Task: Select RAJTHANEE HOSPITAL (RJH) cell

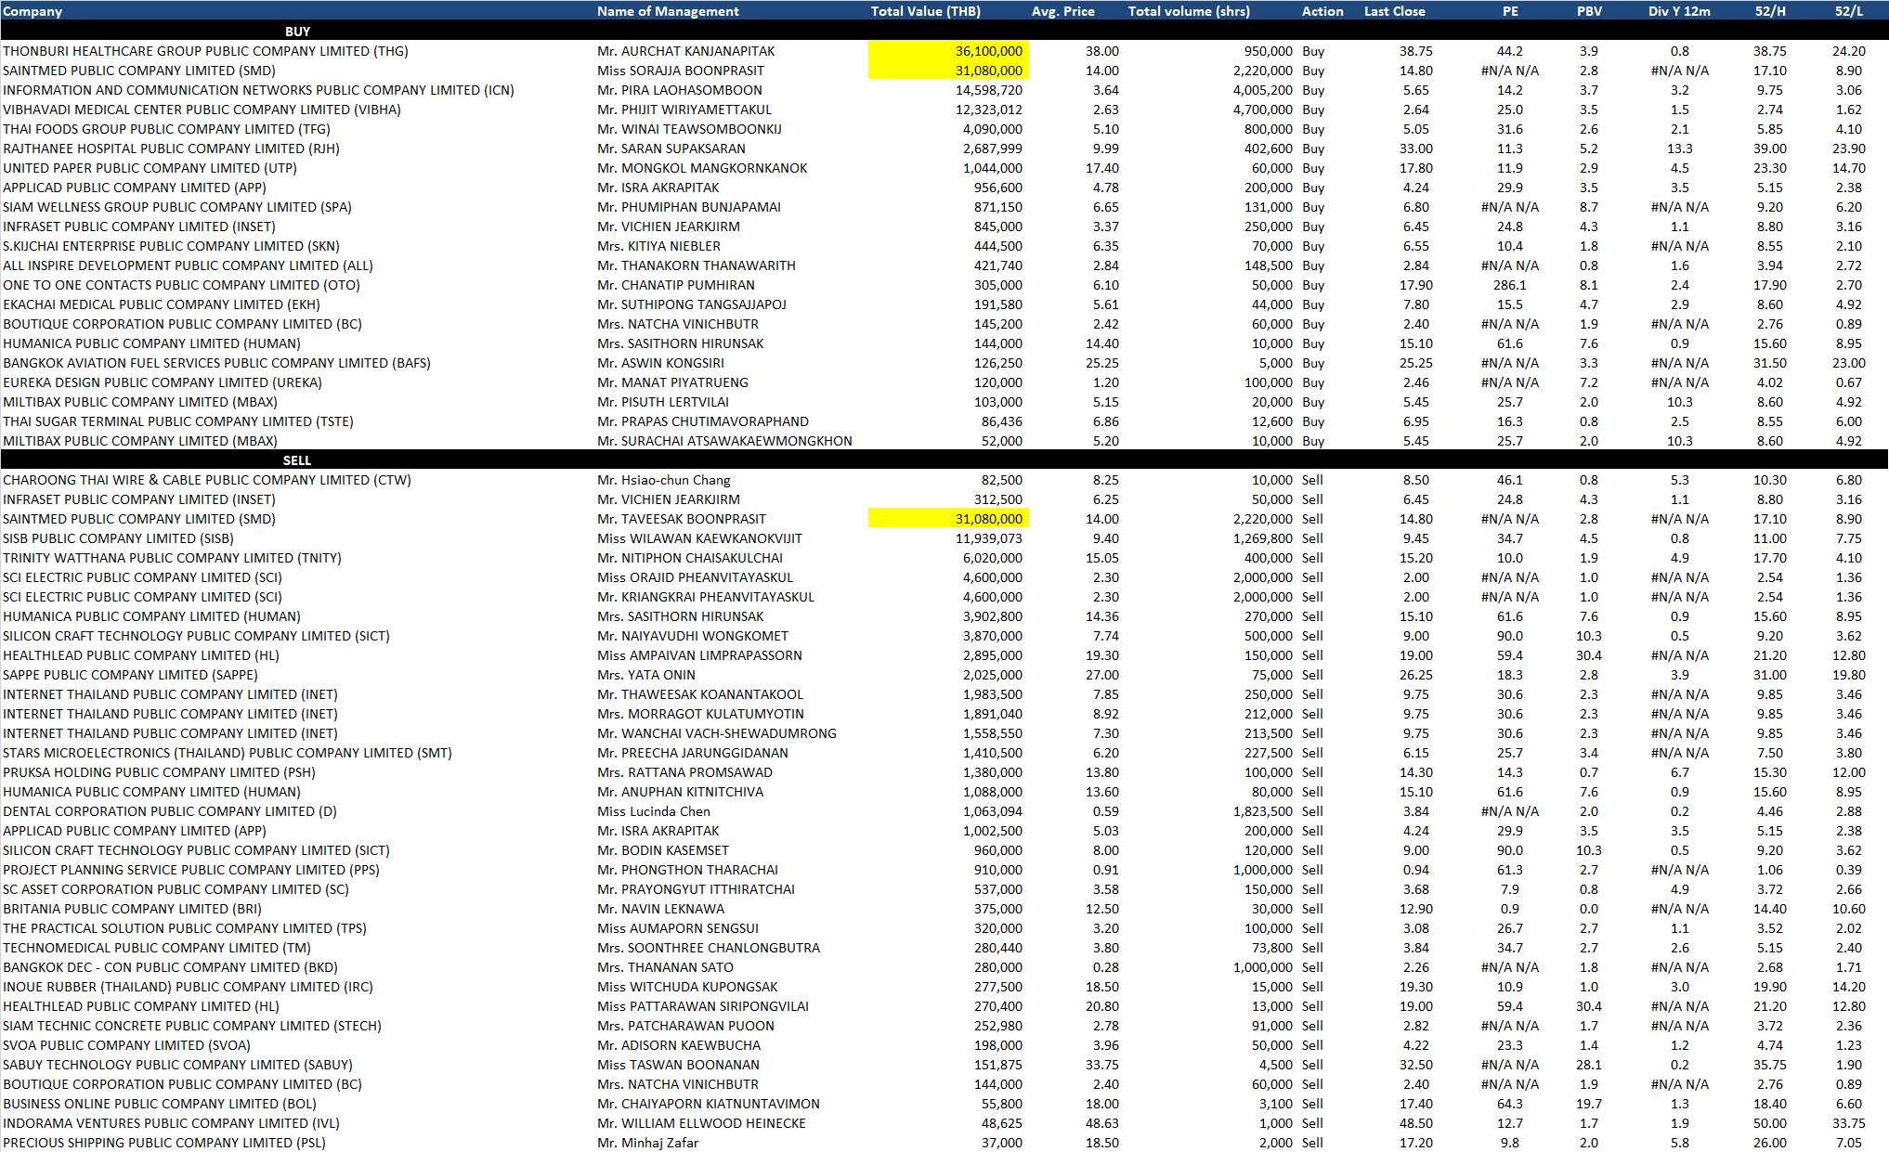Action: coord(171,149)
